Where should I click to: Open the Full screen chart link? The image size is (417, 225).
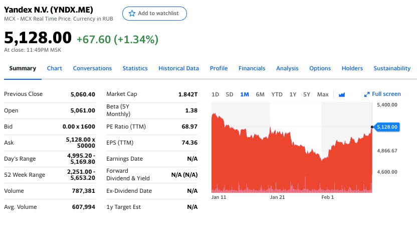[382, 94]
